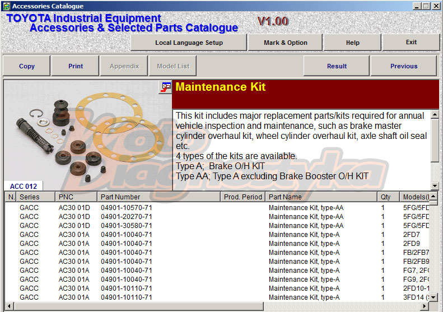Click the Qty column header
Screen dimensions: 443x312
(x=389, y=197)
